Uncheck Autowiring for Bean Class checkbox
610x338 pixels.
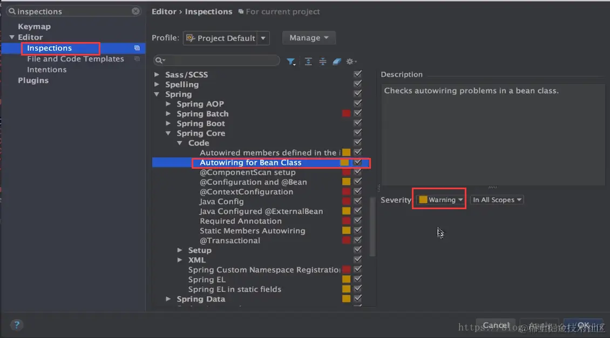(358, 162)
